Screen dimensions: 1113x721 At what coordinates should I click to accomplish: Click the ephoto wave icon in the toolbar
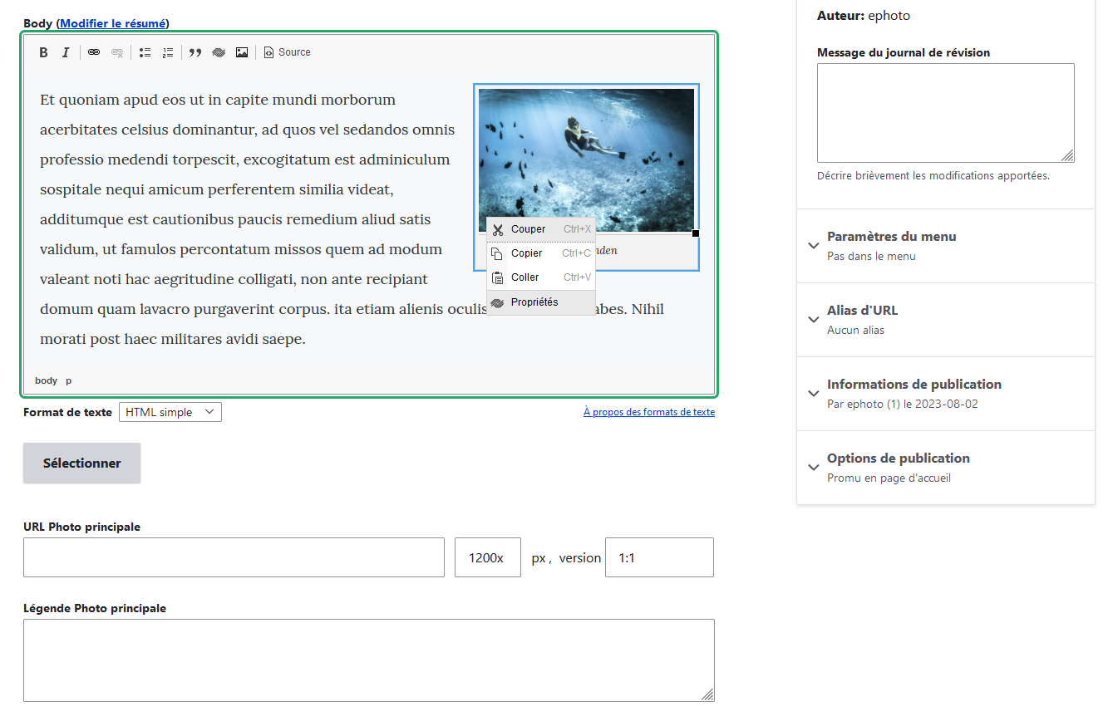click(219, 52)
